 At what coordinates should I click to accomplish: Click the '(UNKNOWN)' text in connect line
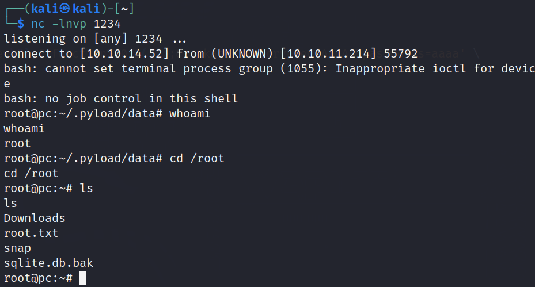[242, 54]
